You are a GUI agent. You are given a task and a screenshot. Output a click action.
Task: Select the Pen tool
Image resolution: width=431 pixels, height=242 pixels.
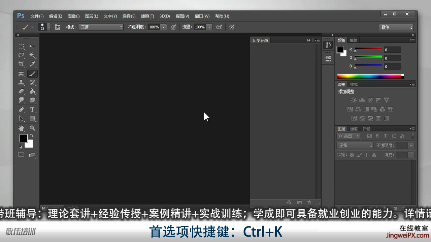[x=21, y=110]
